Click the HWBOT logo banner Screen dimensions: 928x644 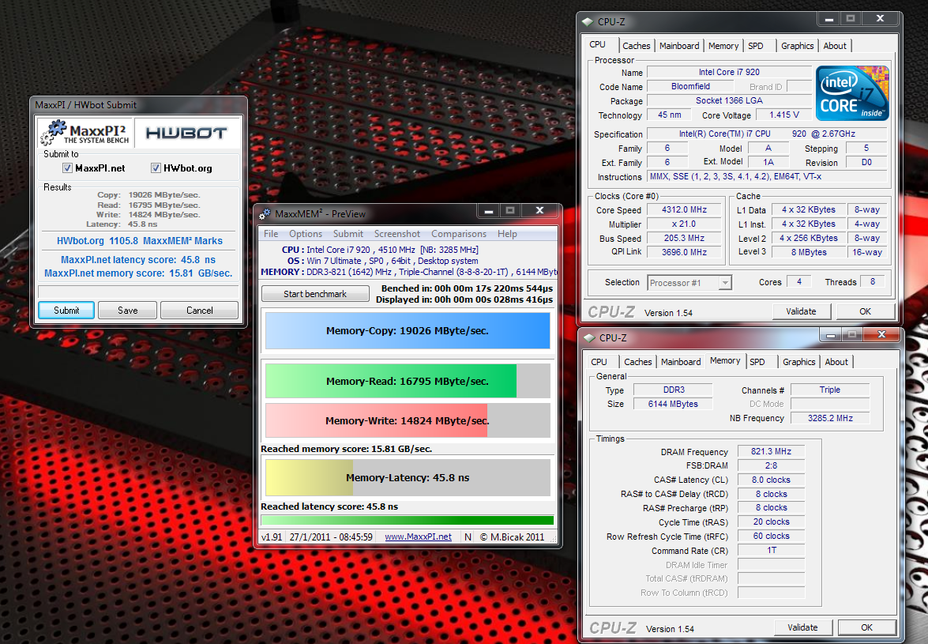pyautogui.click(x=186, y=133)
